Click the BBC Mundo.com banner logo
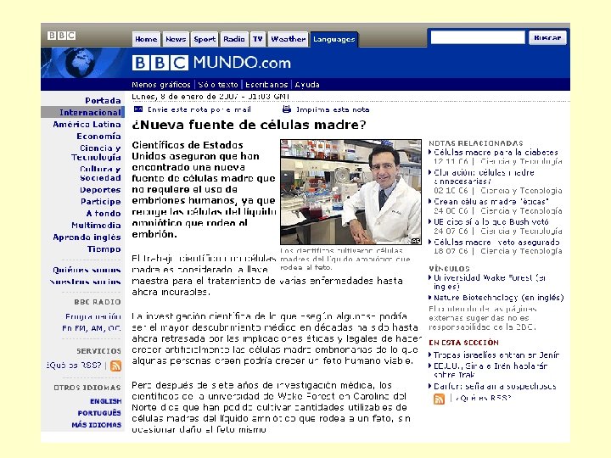 pos(211,63)
